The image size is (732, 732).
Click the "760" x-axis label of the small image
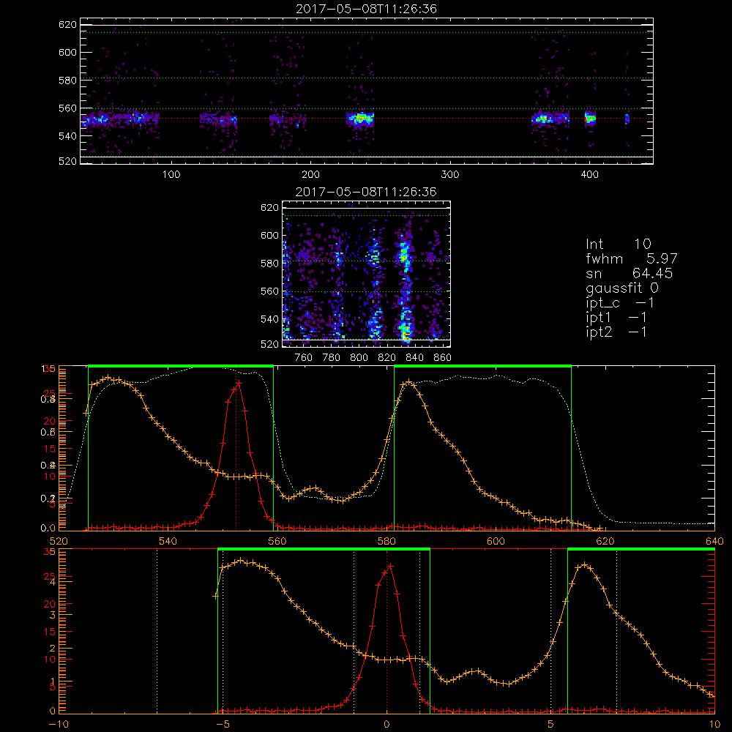click(304, 358)
